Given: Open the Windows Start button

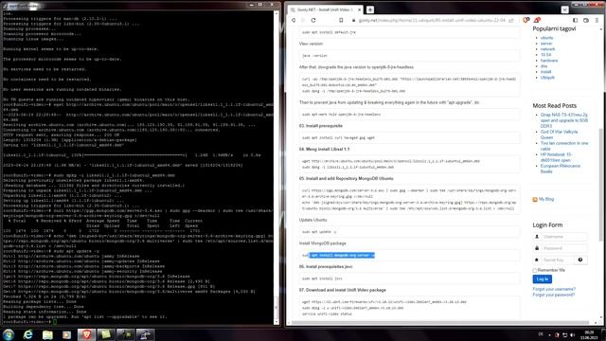Looking at the screenshot, I should pyautogui.click(x=9, y=334).
